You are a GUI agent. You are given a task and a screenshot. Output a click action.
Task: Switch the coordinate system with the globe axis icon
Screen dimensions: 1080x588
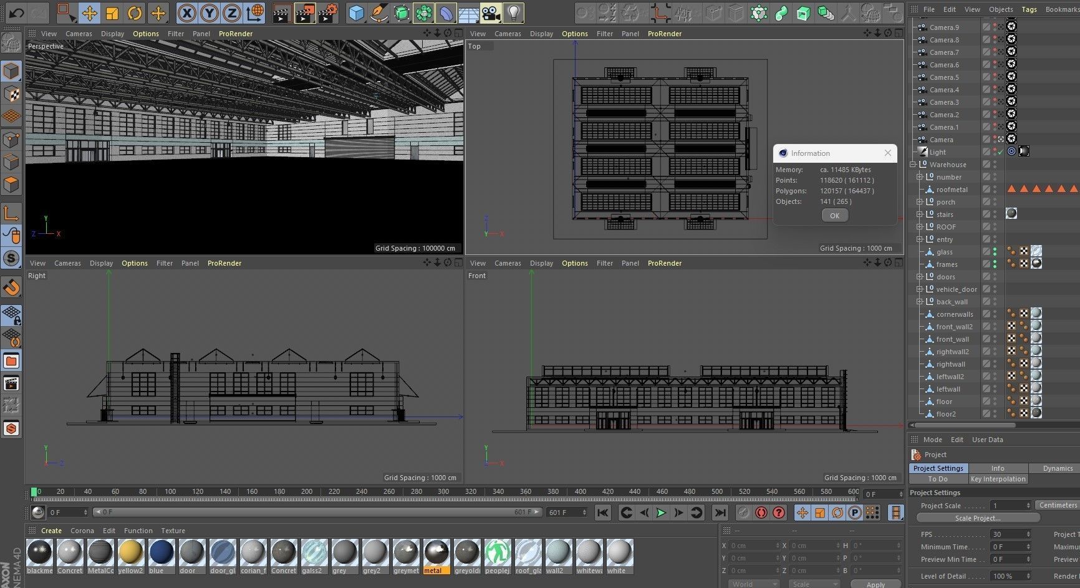point(255,12)
